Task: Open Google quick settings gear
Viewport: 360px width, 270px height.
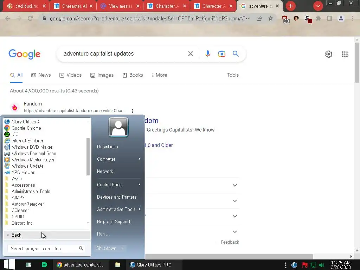Action: coord(329,54)
